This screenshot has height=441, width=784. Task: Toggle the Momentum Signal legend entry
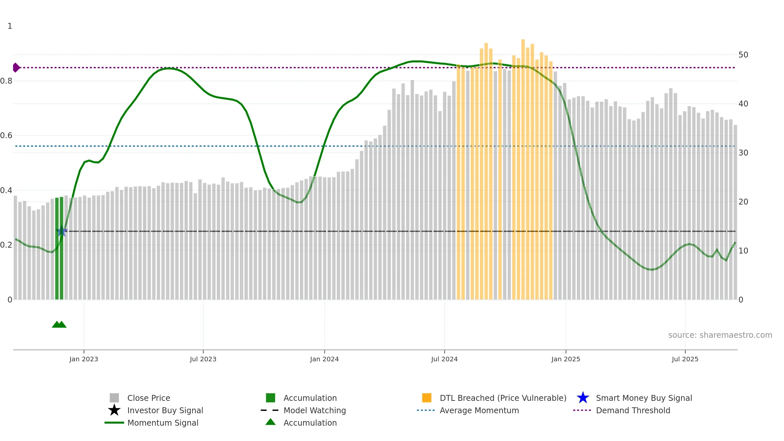coord(163,423)
